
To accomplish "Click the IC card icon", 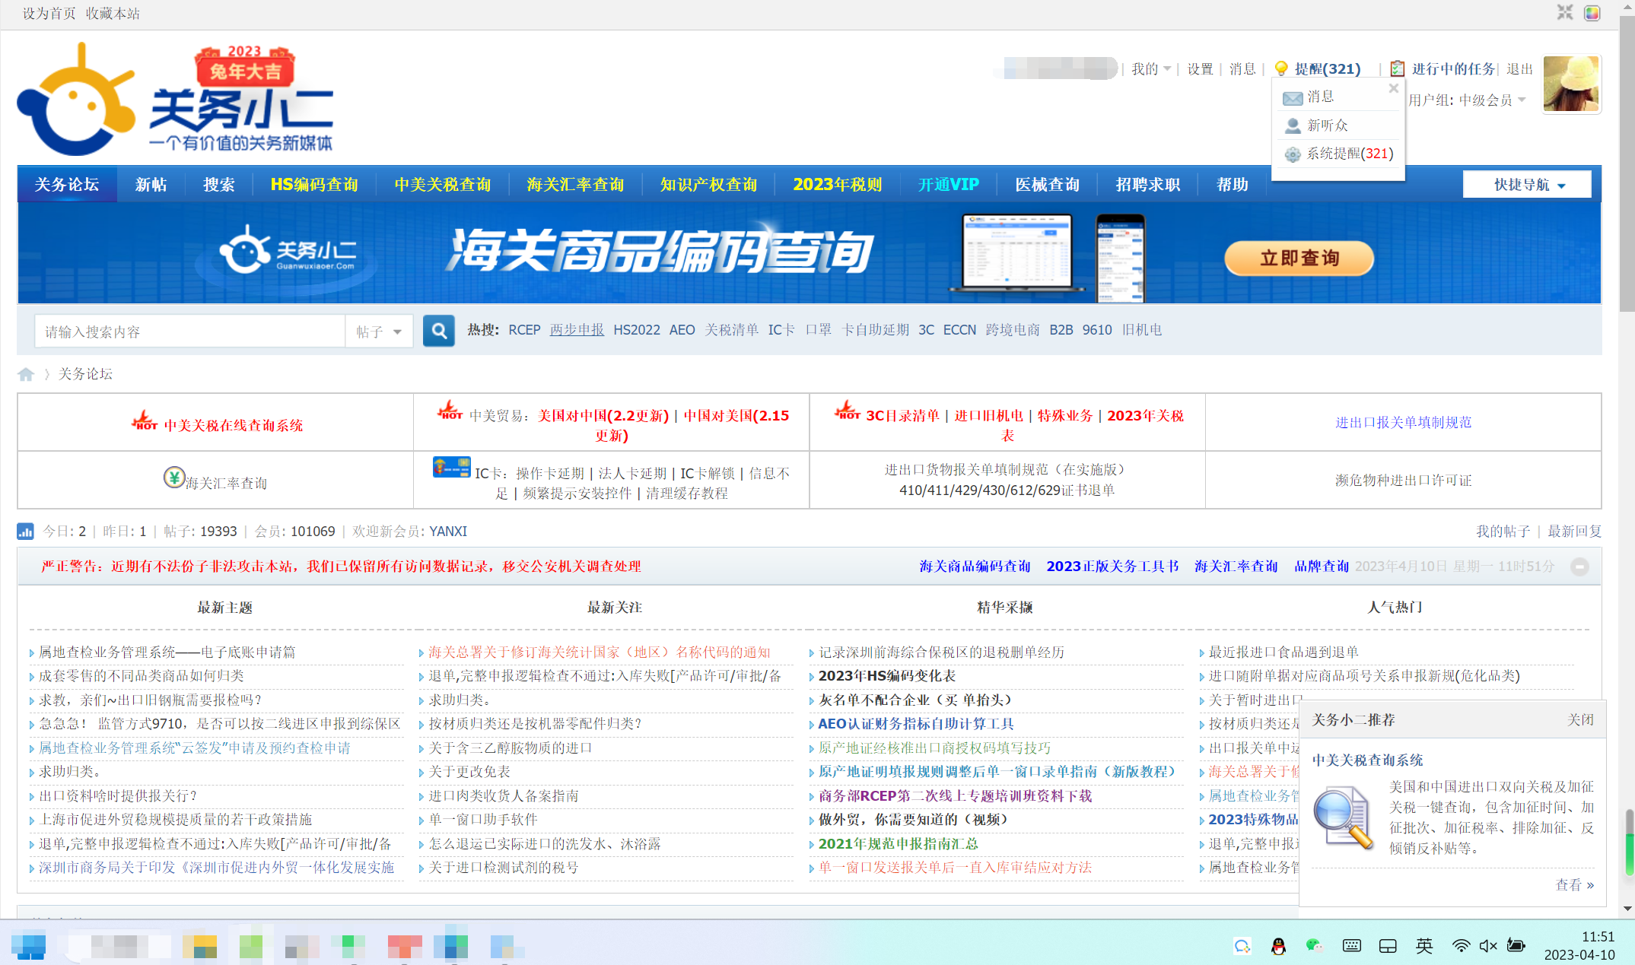I will [x=452, y=467].
